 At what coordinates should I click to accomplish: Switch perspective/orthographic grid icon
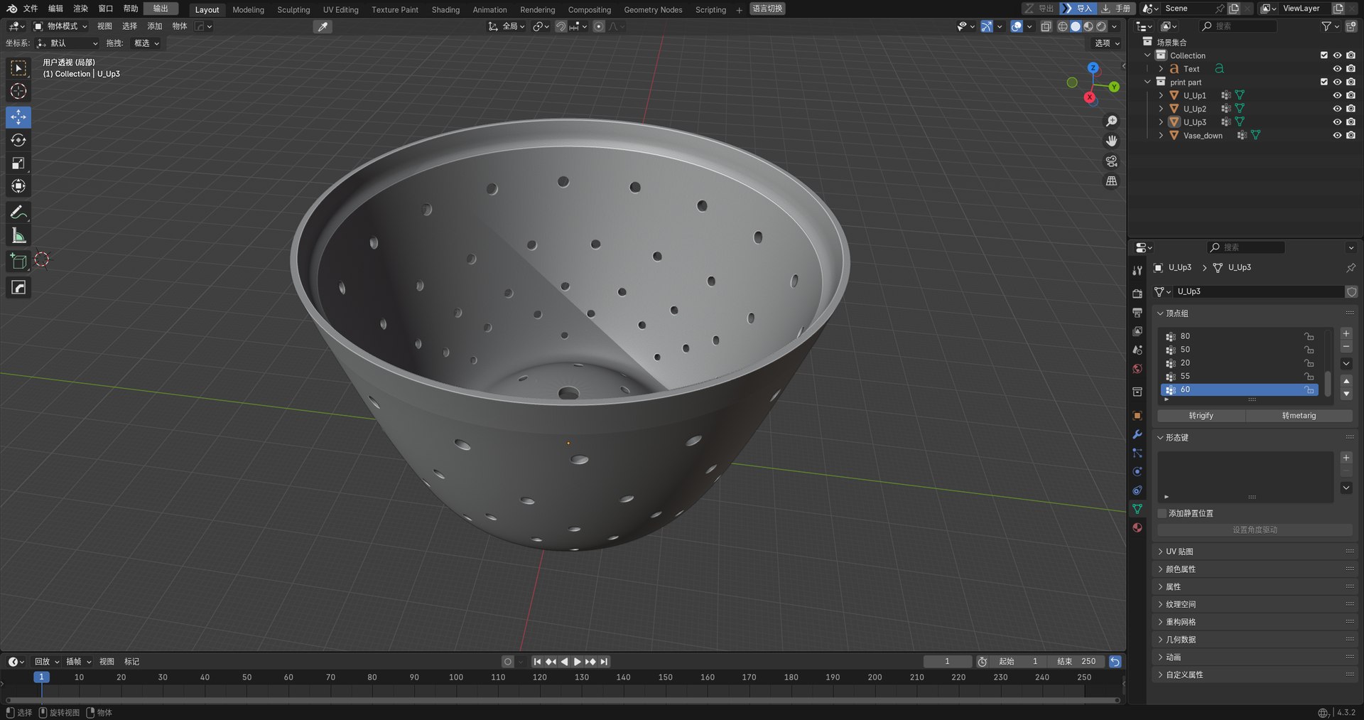(1112, 181)
